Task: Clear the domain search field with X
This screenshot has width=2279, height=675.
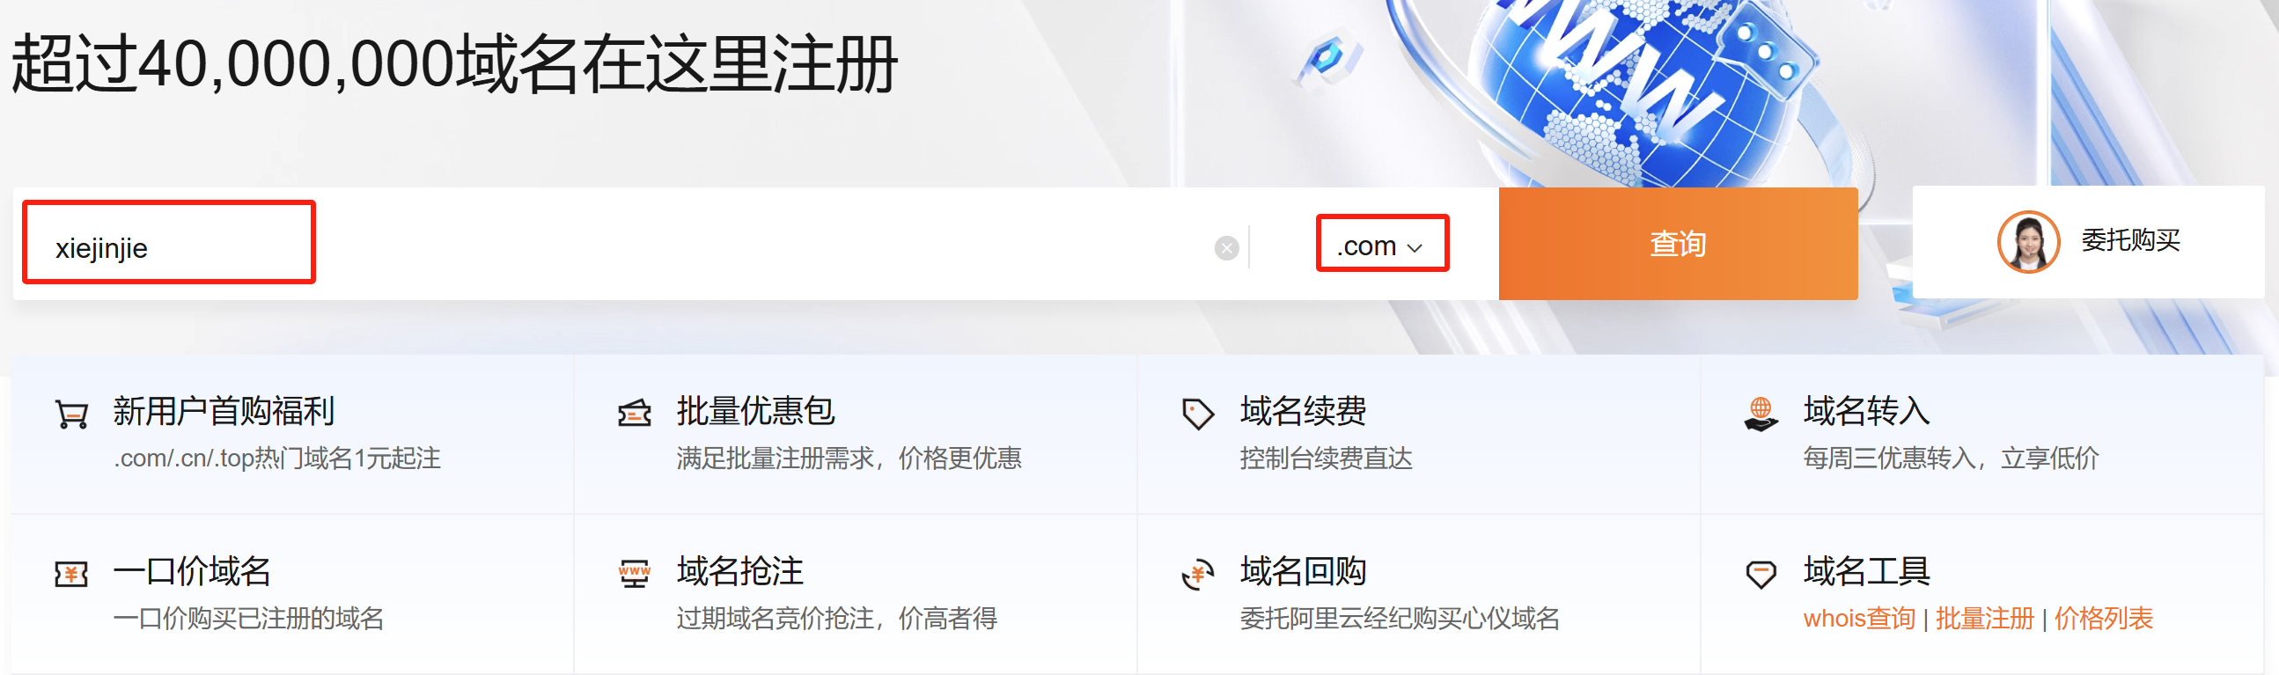Action: pyautogui.click(x=1226, y=248)
